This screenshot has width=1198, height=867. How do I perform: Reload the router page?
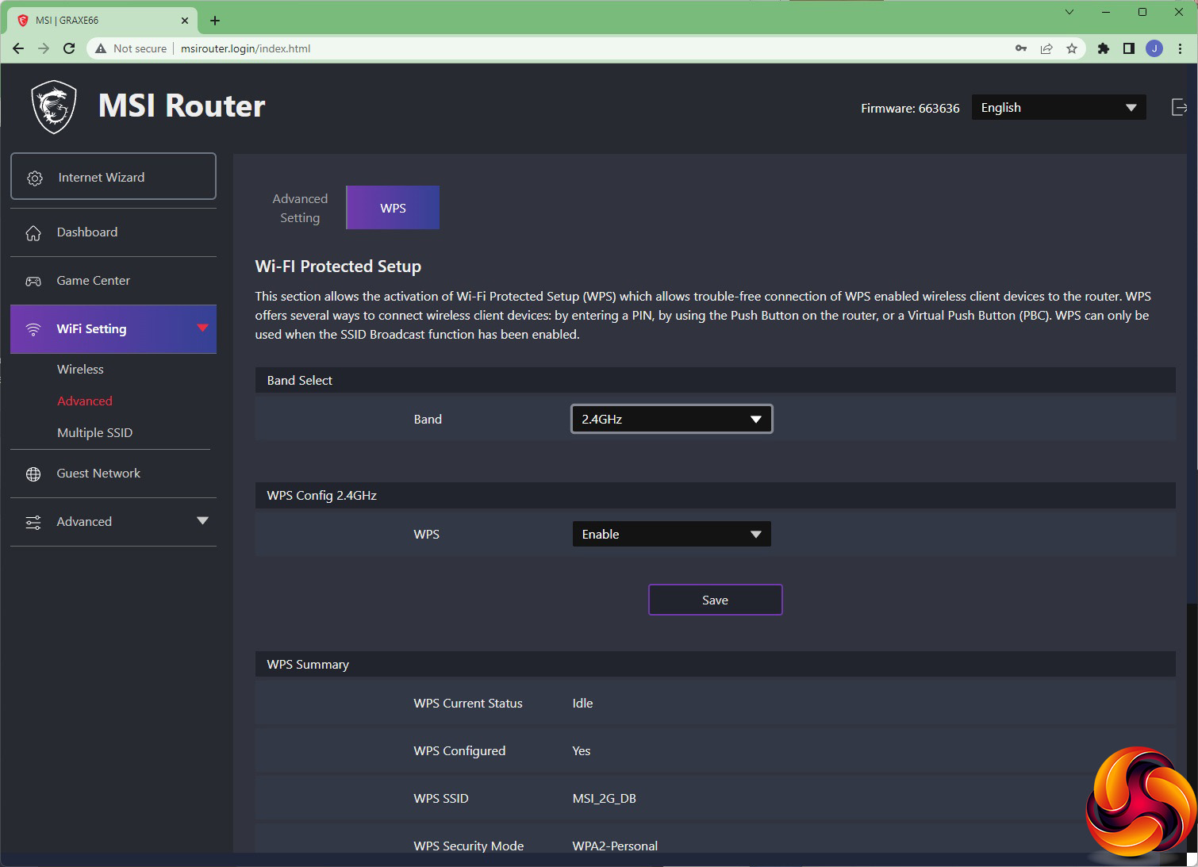pos(69,48)
